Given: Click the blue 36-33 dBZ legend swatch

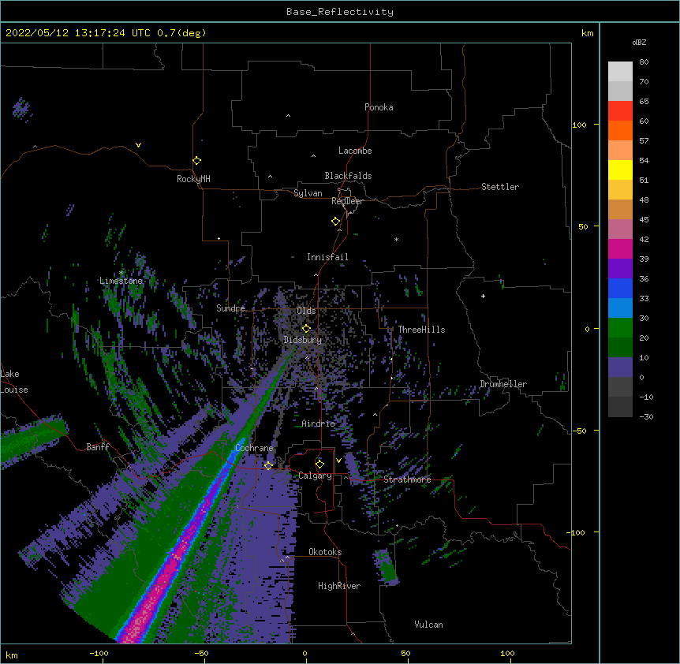Looking at the screenshot, I should [620, 288].
